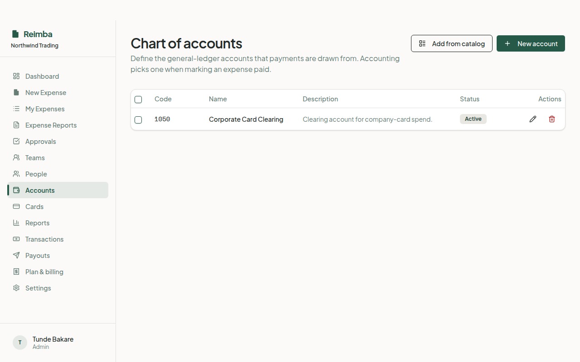Click the Chart of accounts heading

pos(186,43)
